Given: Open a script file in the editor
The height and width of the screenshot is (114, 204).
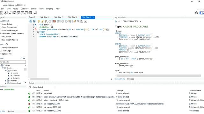Looking at the screenshot, I should pyautogui.click(x=31, y=21).
